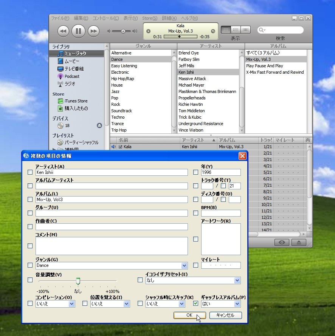Image resolution: width=335 pixels, height=336 pixels.
Task: Uncheck the ギャップレスアルバム checkbox
Action: [x=195, y=303]
